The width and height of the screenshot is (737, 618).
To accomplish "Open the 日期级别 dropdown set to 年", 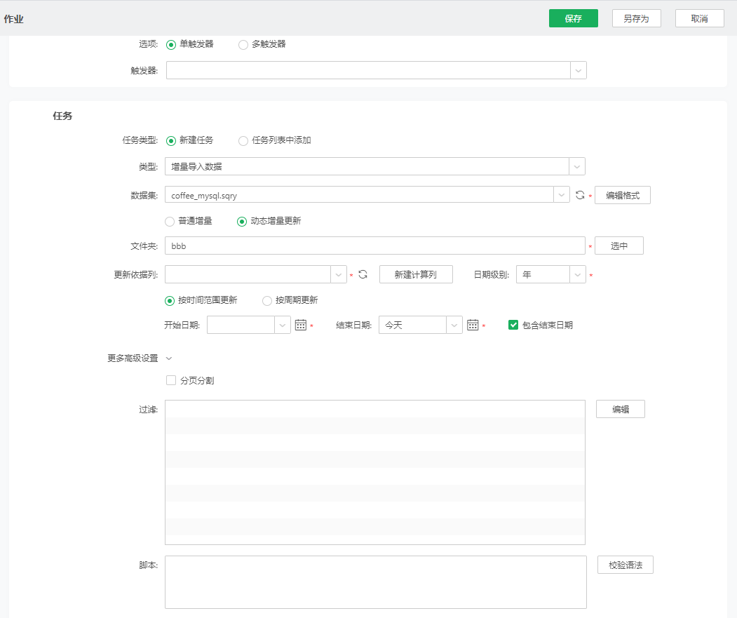I will pyautogui.click(x=577, y=274).
